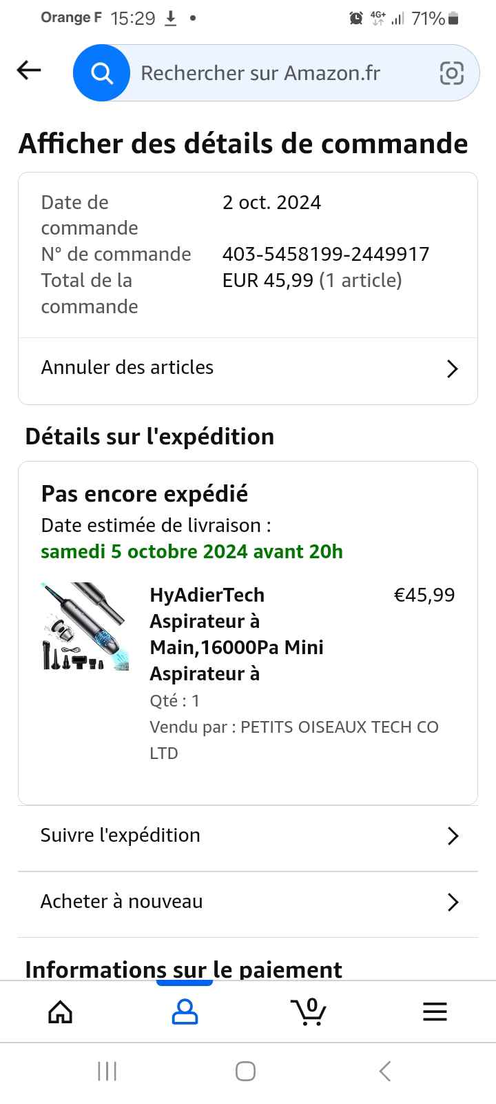The width and height of the screenshot is (496, 1104).
Task: Open the account profile tab icon
Action: pos(185,1012)
